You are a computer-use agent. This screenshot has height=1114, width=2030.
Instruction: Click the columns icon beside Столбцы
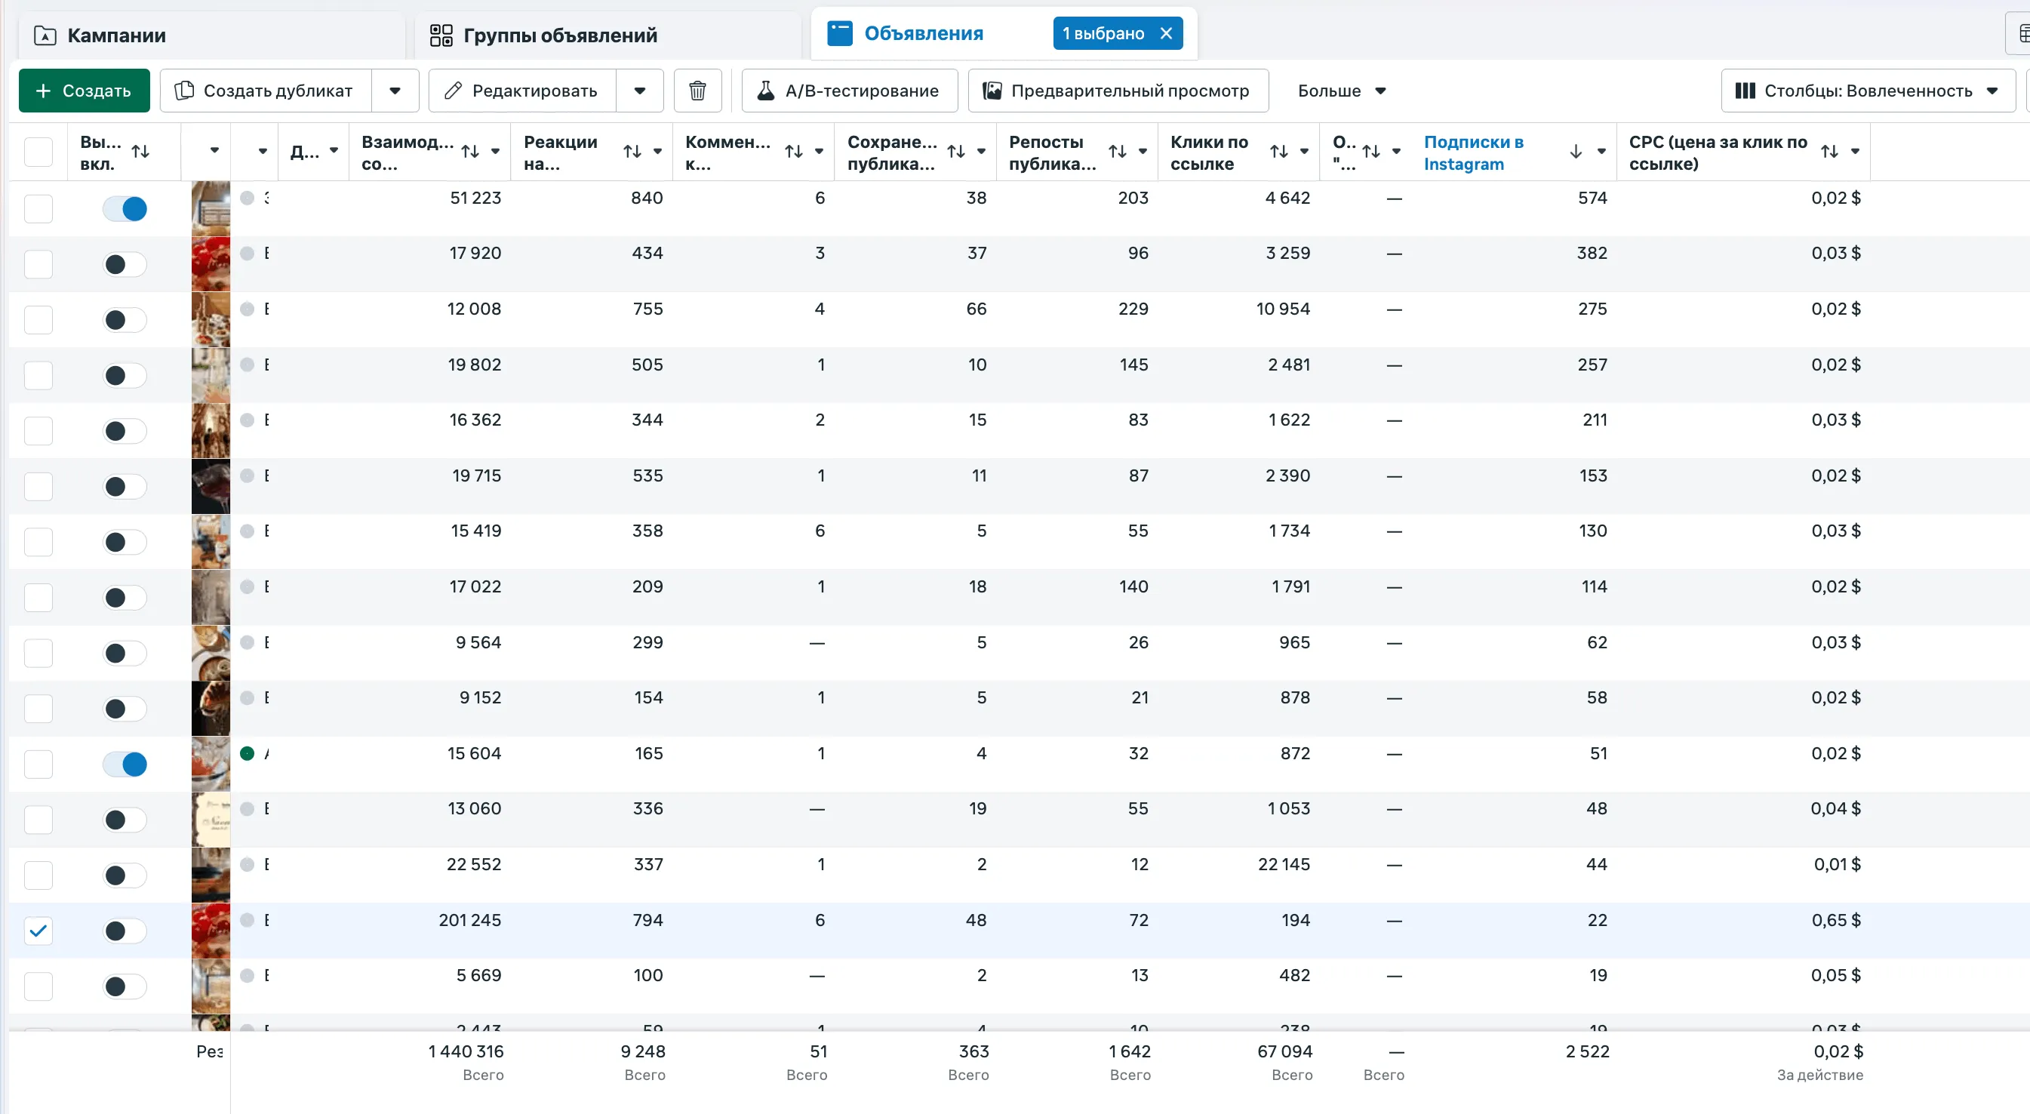coord(1745,91)
